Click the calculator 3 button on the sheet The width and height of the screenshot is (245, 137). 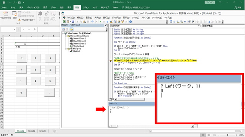click(x=50, y=81)
